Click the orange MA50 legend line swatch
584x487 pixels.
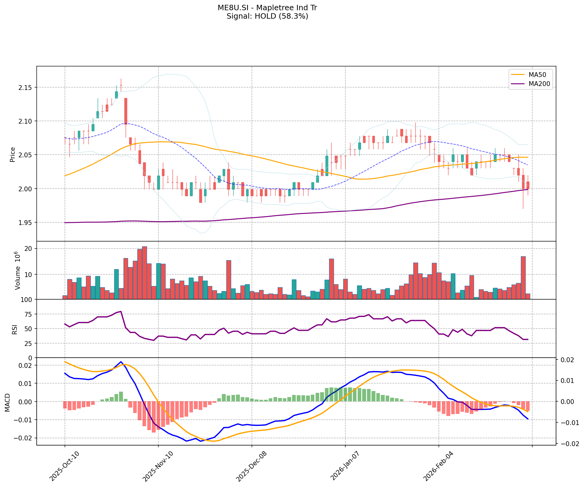(x=518, y=74)
